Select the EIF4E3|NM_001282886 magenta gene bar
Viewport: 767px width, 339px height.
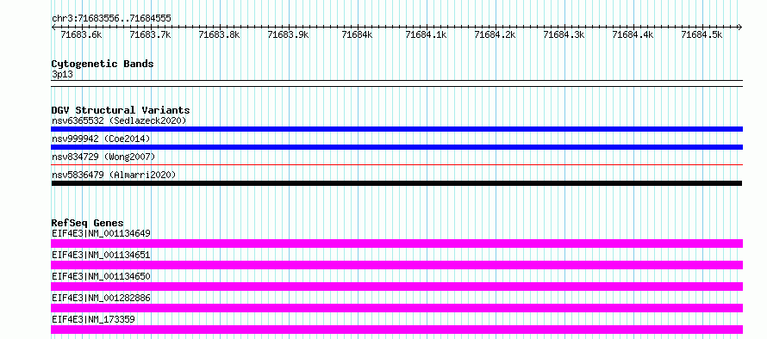tap(396, 308)
